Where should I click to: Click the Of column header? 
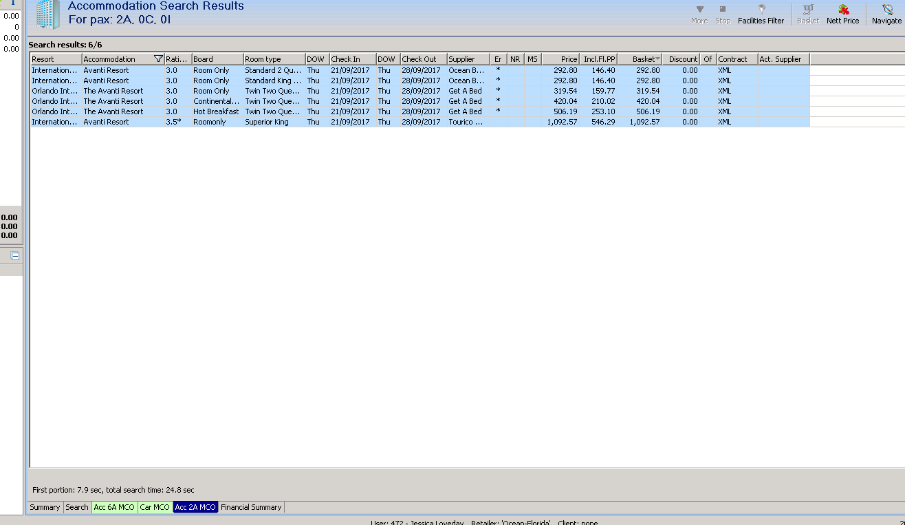[708, 59]
